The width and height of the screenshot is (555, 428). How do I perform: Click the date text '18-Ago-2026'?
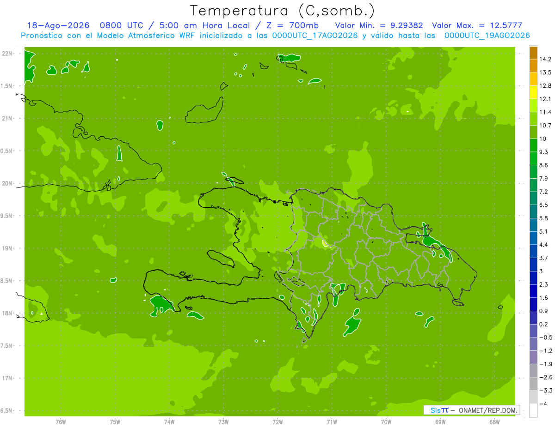pos(58,26)
